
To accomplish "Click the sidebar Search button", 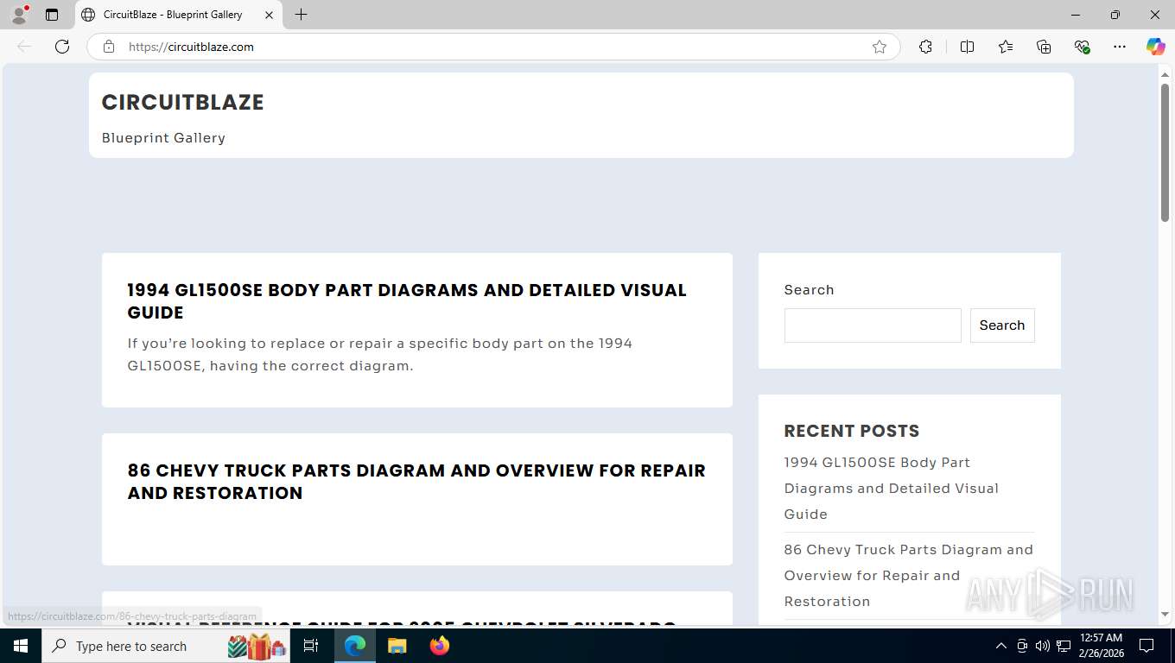I will click(x=1002, y=325).
